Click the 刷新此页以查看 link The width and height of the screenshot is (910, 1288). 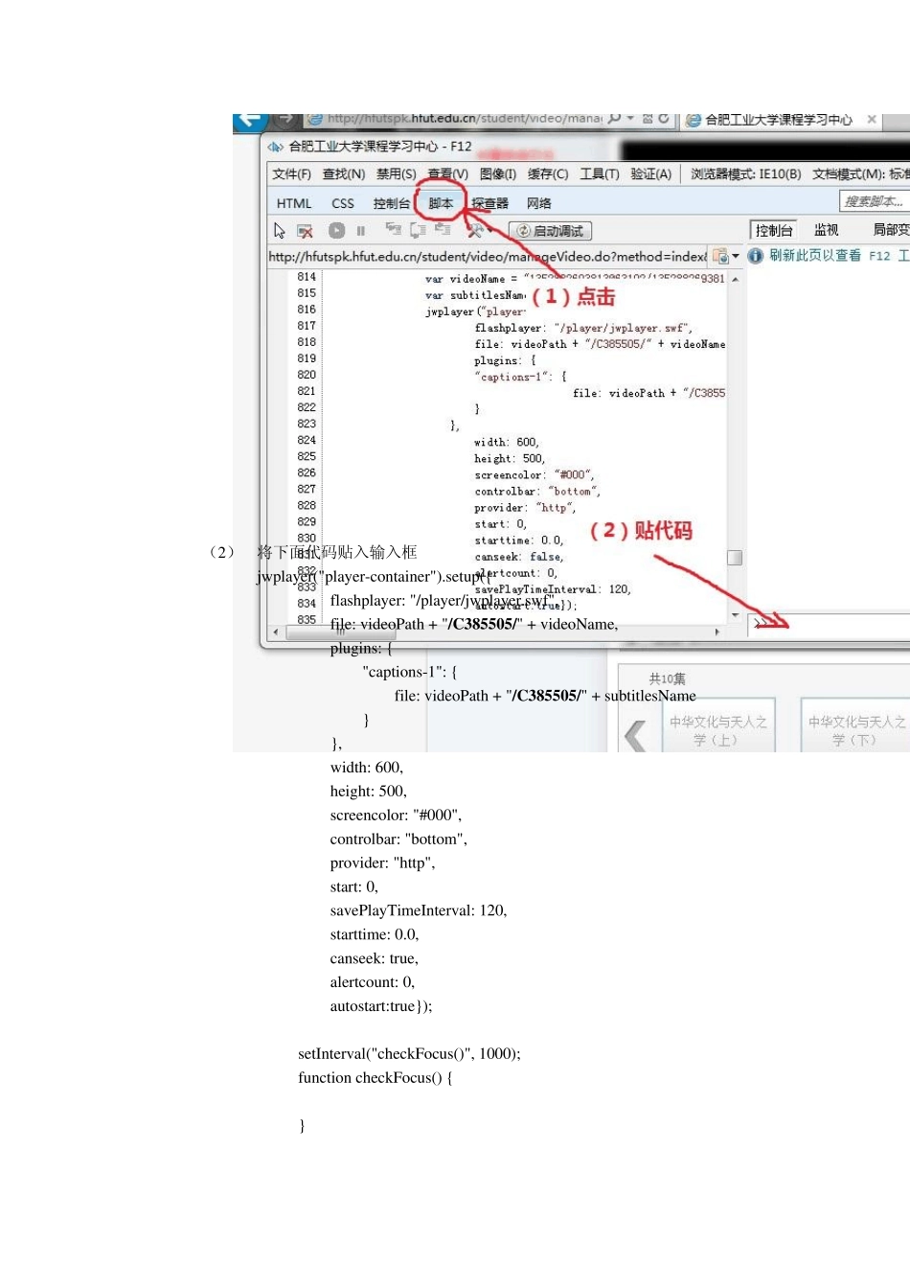point(815,256)
